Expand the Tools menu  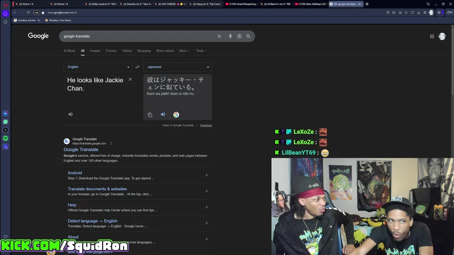tap(201, 51)
